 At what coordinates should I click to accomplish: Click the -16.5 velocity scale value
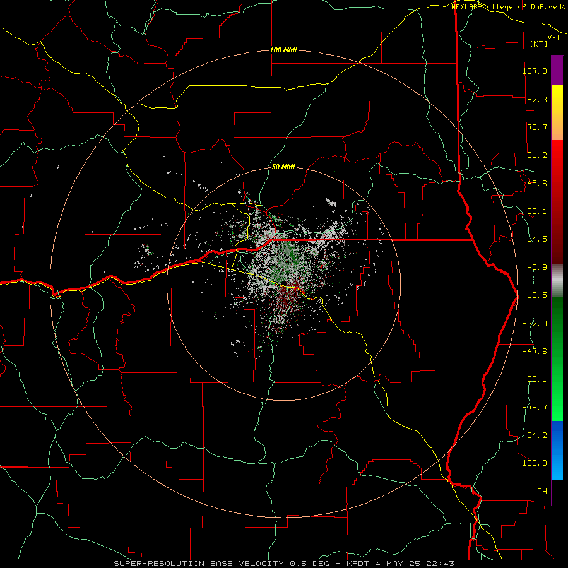tap(535, 295)
